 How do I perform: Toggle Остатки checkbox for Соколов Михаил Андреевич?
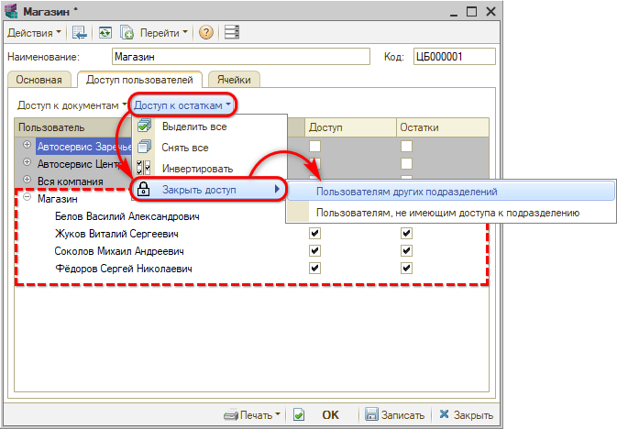[406, 251]
